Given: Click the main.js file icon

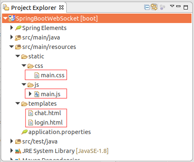Looking at the screenshot, I should click(37, 94).
